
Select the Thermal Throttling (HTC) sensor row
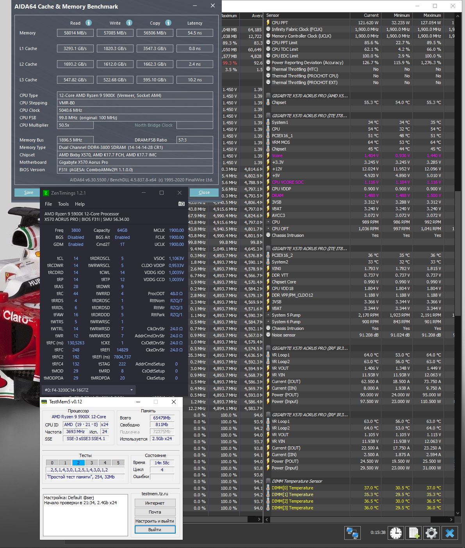click(358, 69)
